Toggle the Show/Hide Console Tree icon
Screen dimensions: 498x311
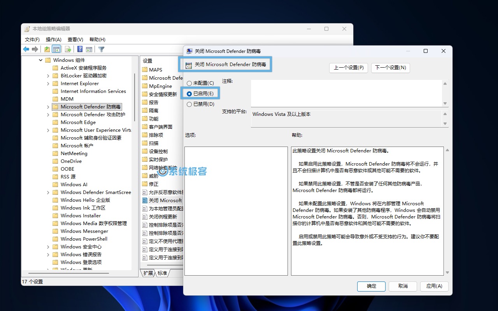(x=56, y=49)
